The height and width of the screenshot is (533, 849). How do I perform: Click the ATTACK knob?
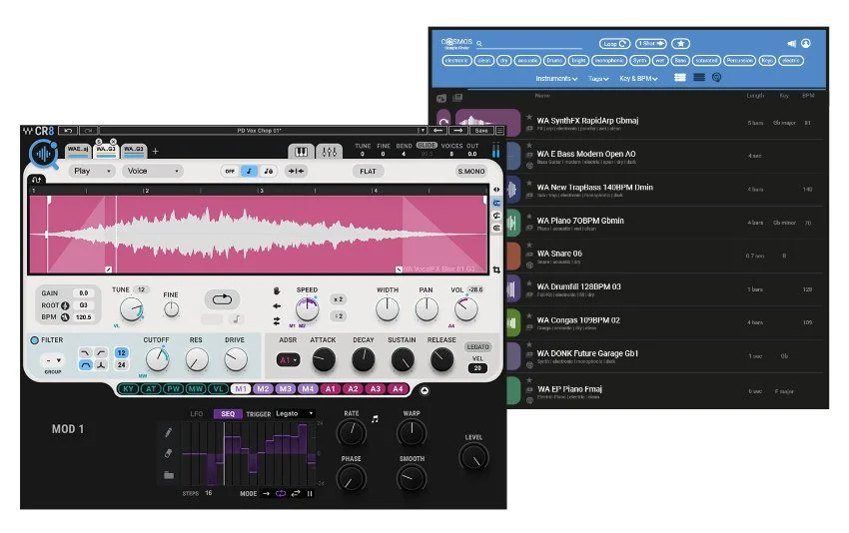[x=324, y=360]
